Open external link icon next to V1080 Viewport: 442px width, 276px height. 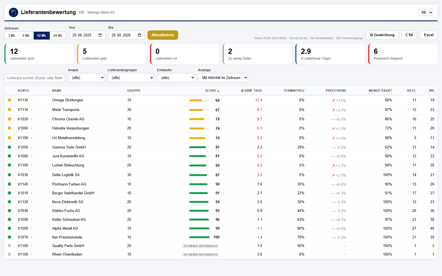pos(31,156)
